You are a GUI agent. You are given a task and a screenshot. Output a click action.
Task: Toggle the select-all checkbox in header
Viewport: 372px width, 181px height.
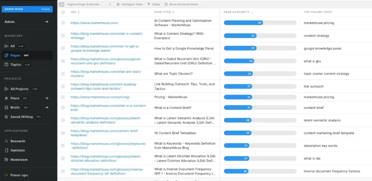click(x=63, y=12)
